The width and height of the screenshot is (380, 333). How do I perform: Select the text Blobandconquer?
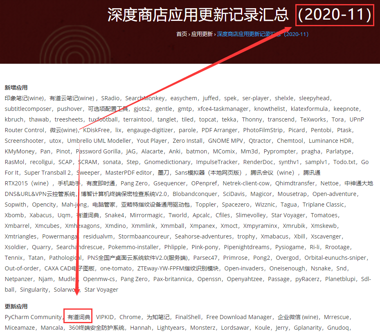point(194,194)
